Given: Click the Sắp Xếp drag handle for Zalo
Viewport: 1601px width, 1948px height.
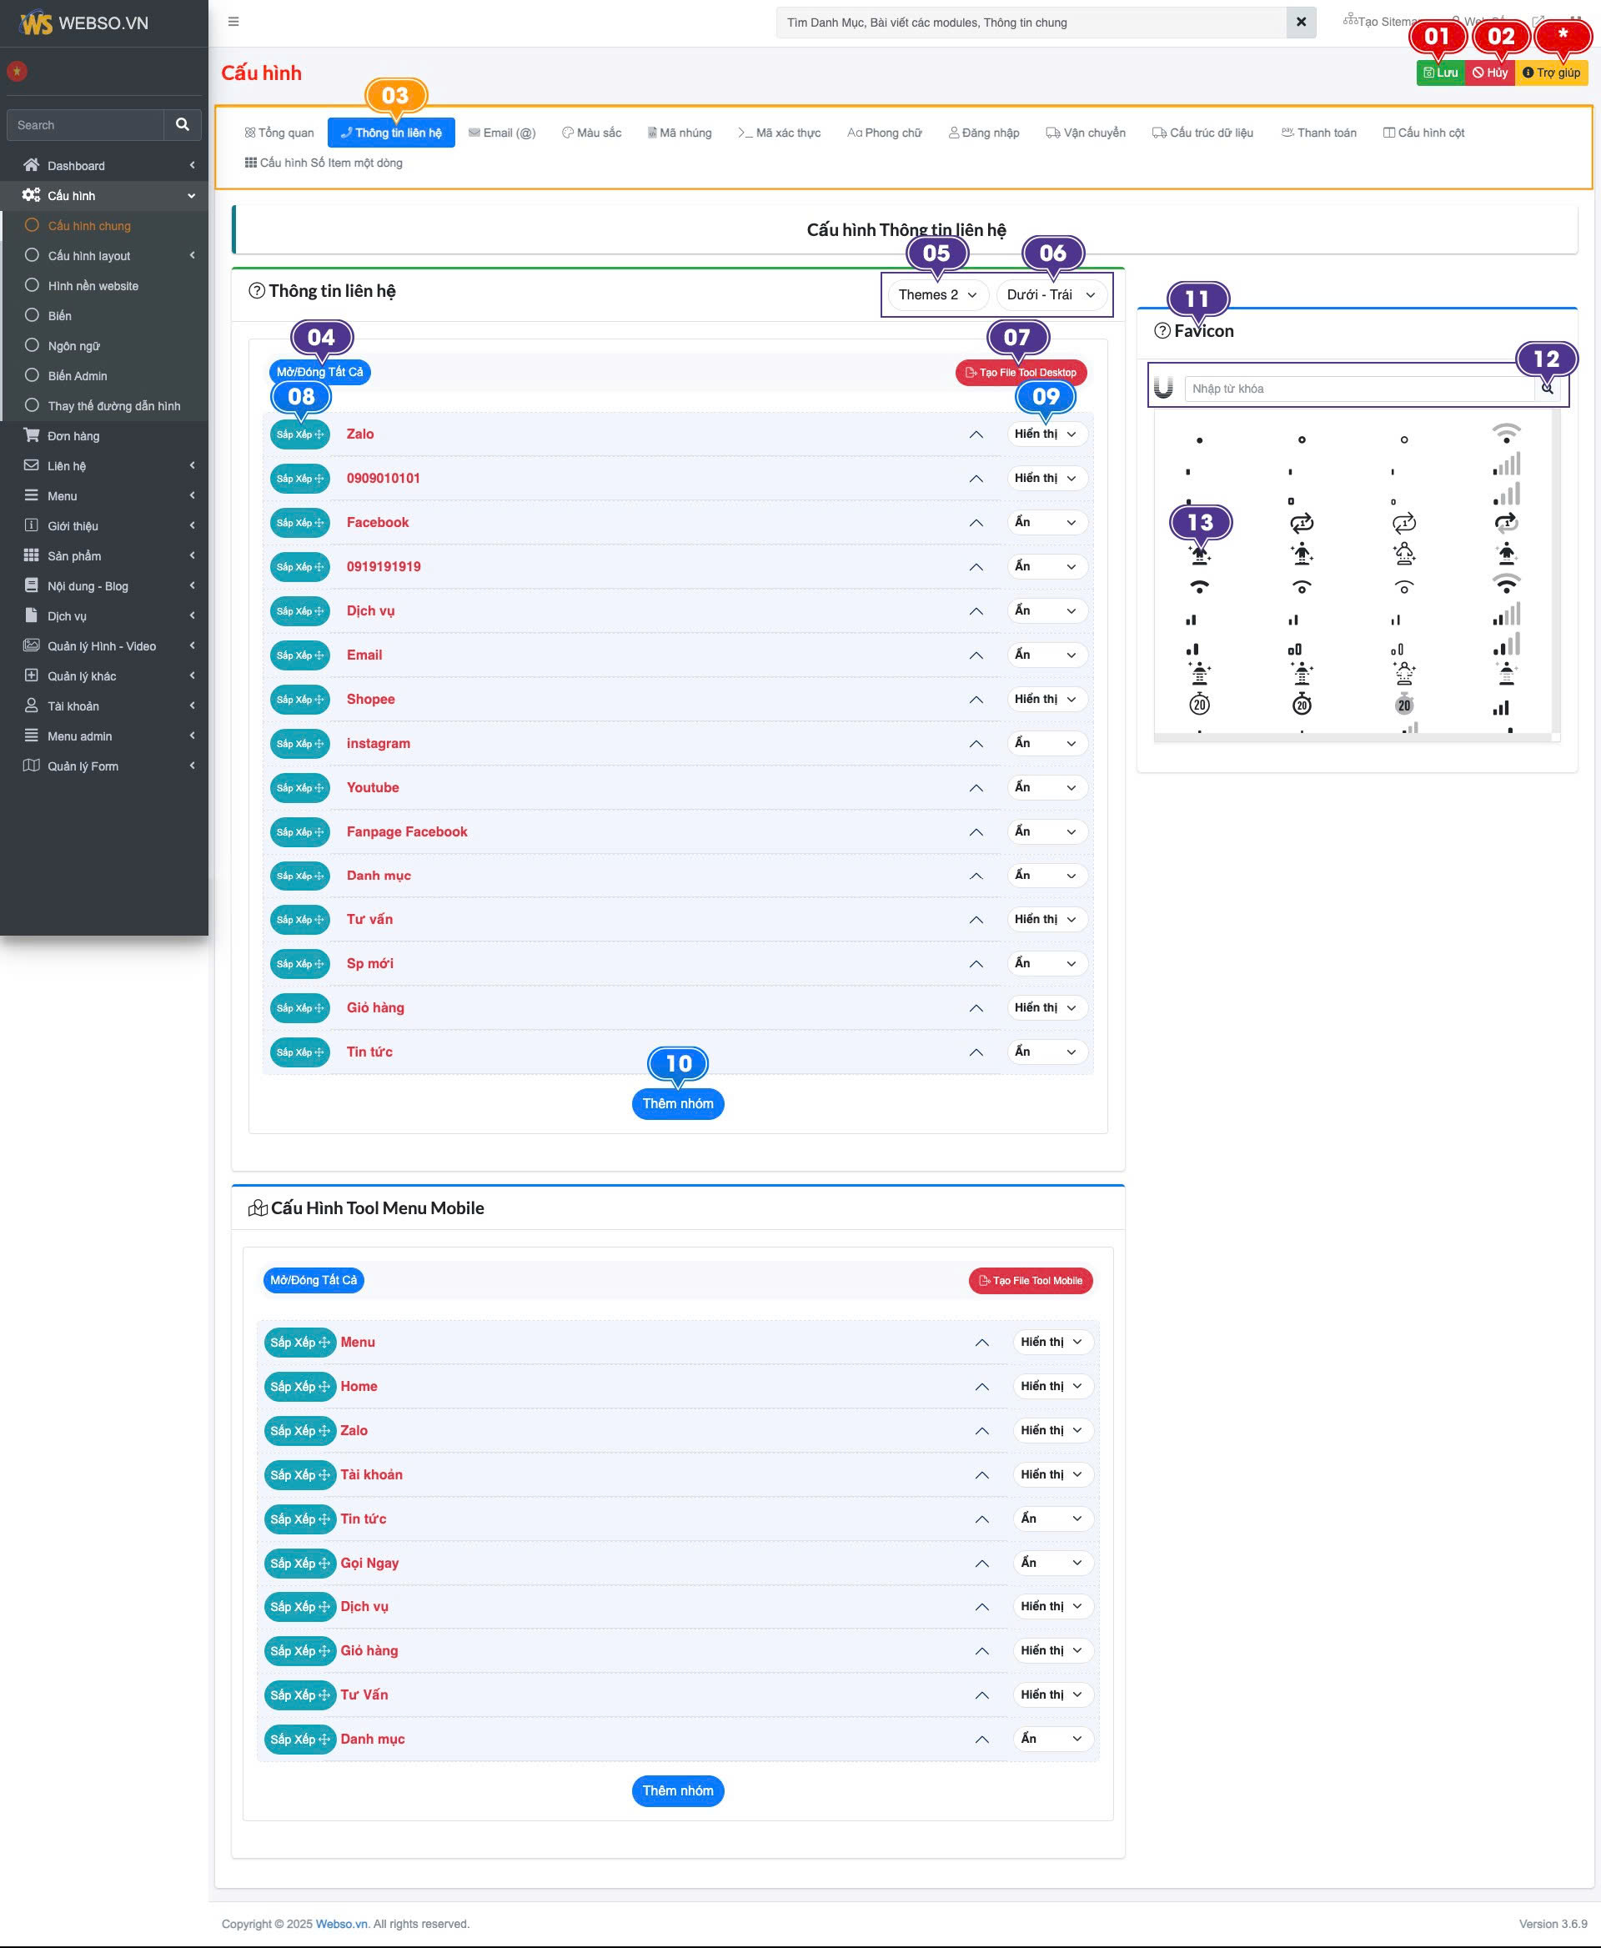Looking at the screenshot, I should pyautogui.click(x=299, y=434).
